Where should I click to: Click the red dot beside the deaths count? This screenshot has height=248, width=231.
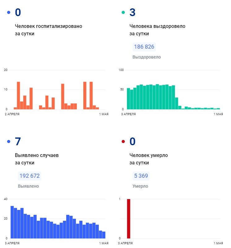click(123, 142)
